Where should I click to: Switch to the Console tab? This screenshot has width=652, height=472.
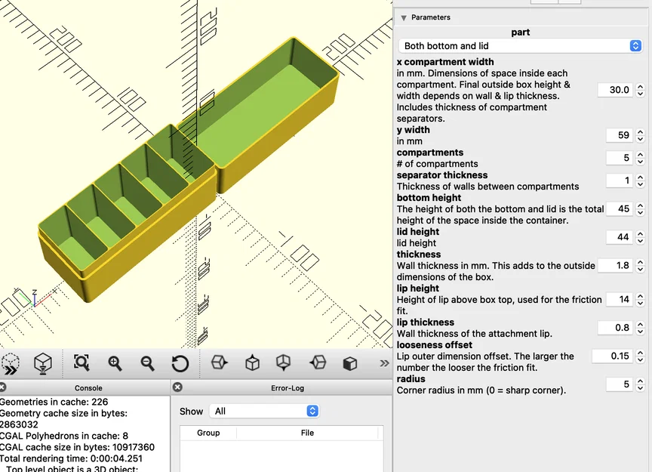pos(88,387)
